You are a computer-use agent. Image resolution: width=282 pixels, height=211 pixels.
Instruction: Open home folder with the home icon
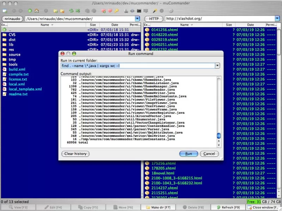[x=37, y=11]
